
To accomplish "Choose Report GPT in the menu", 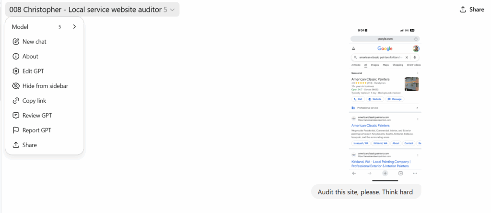I will pyautogui.click(x=36, y=130).
